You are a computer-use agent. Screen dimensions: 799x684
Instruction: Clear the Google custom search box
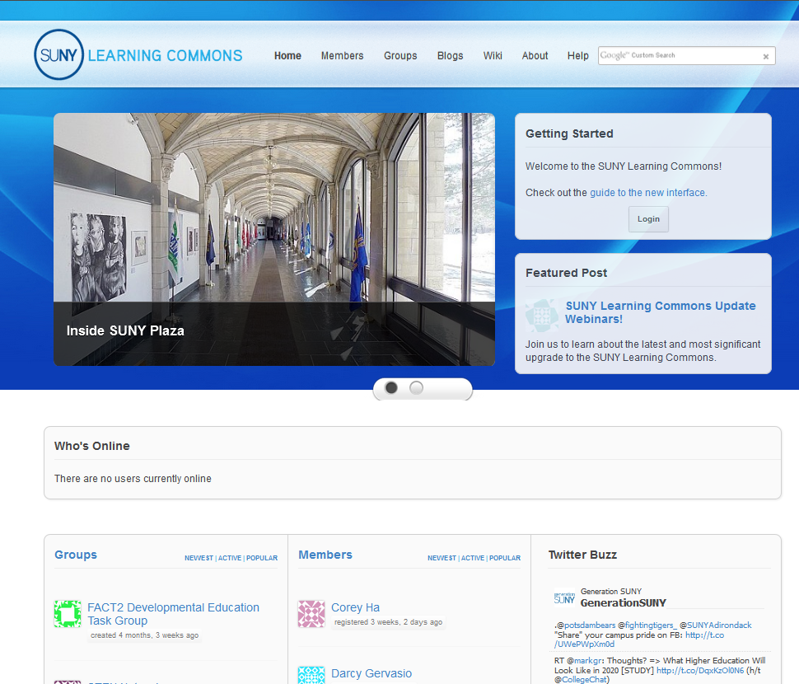[765, 57]
